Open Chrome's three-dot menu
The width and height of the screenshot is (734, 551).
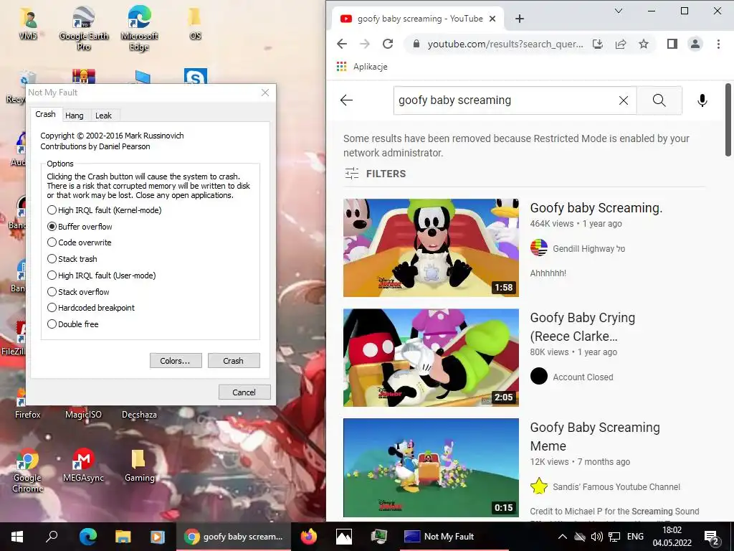point(718,44)
